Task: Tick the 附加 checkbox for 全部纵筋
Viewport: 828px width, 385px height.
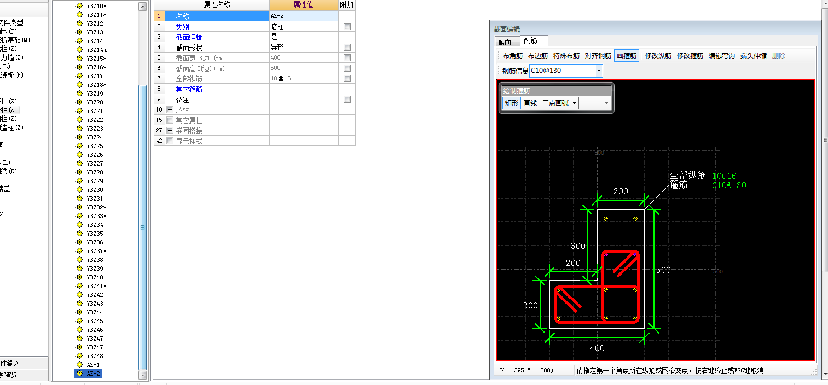Action: (x=347, y=78)
